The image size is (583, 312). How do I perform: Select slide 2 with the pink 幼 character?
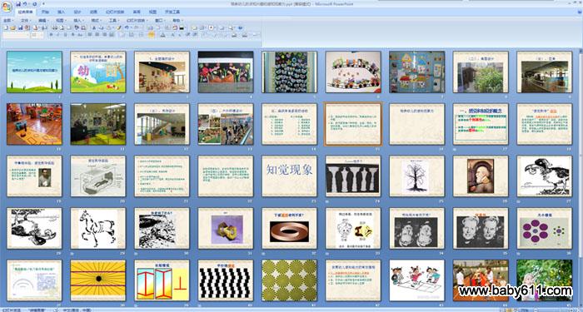tap(98, 72)
